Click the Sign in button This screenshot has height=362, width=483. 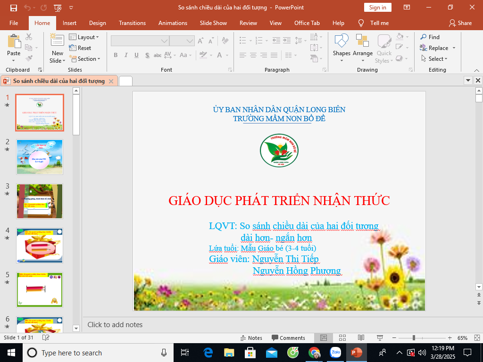point(377,8)
